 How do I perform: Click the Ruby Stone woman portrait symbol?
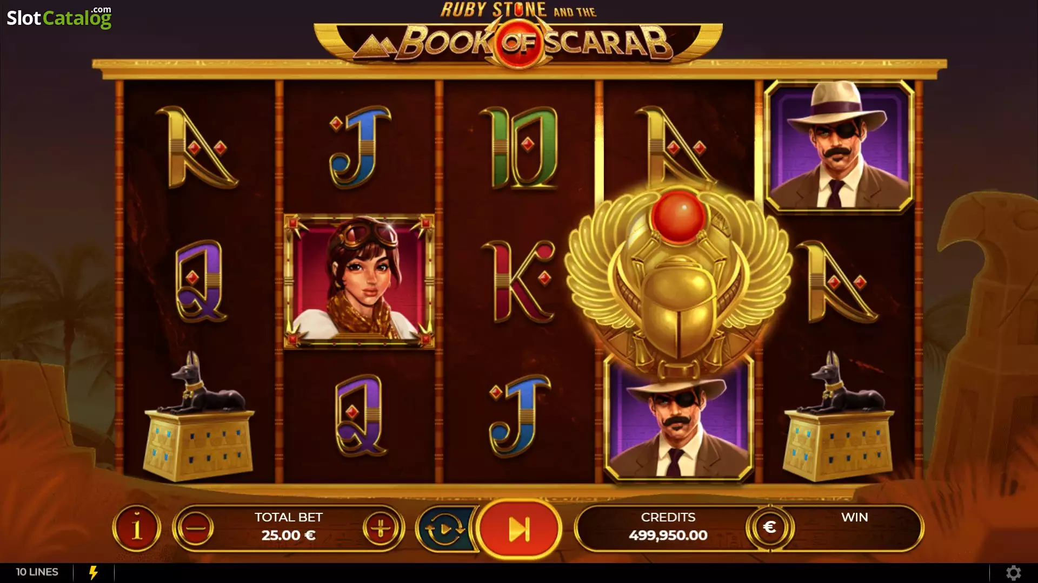pos(359,281)
